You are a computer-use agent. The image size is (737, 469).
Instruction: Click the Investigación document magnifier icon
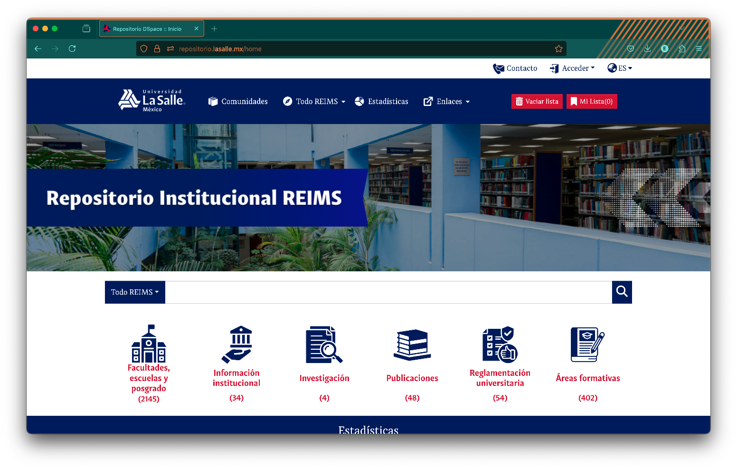pyautogui.click(x=324, y=345)
